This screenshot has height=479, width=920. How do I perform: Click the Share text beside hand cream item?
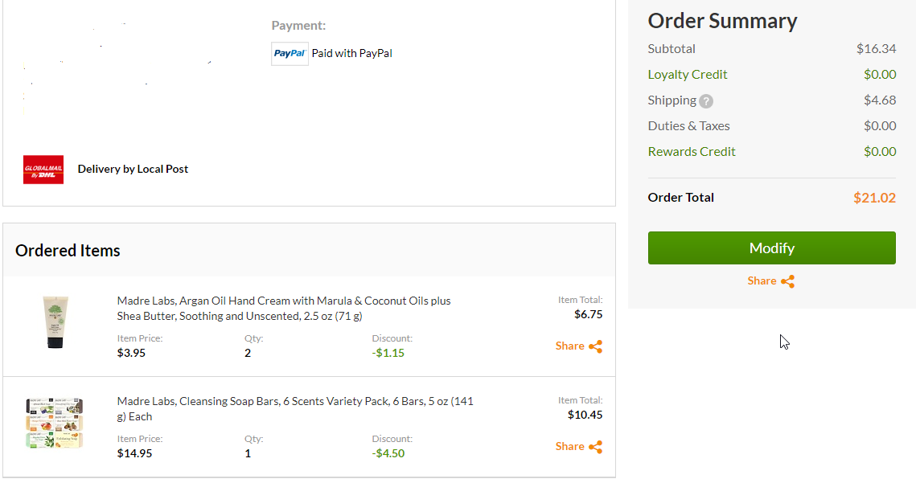(569, 346)
